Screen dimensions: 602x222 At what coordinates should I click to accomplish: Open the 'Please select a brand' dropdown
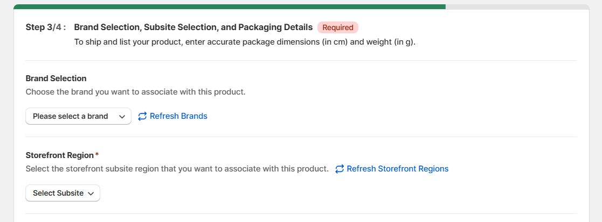point(78,116)
